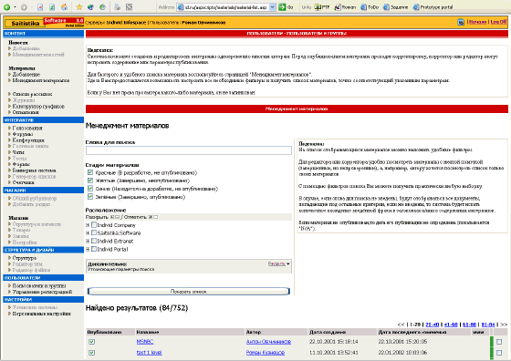This screenshot has height=361, width=511.
Task: Click published checkmark icon for test 1 level
Action: [x=92, y=353]
